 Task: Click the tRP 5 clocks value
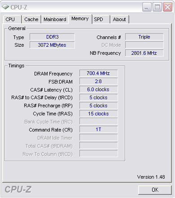(99, 106)
